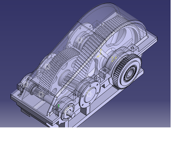Screen dimensions: 179x145
Task: Click the bearing inside the external output gear
Action: (x=130, y=74)
